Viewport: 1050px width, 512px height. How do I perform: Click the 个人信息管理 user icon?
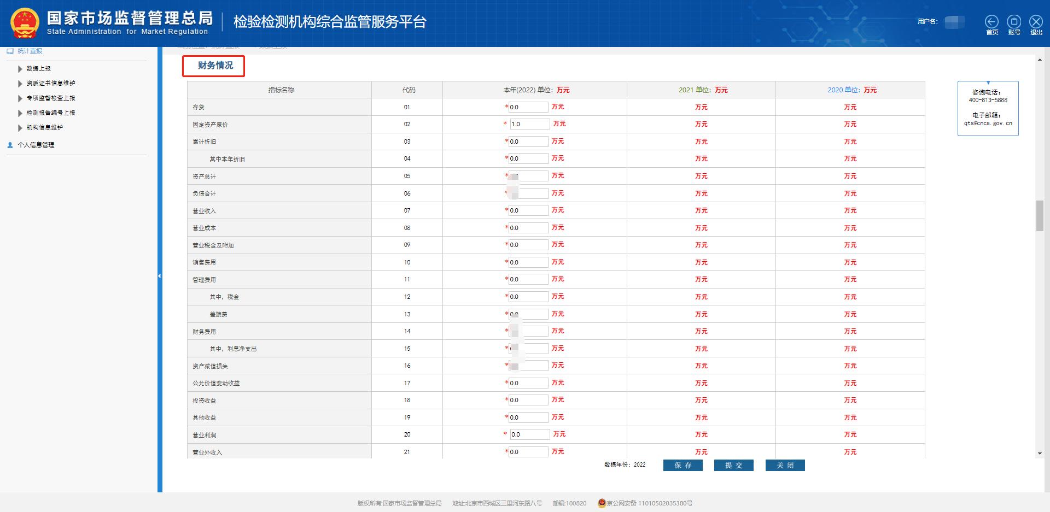(x=10, y=145)
